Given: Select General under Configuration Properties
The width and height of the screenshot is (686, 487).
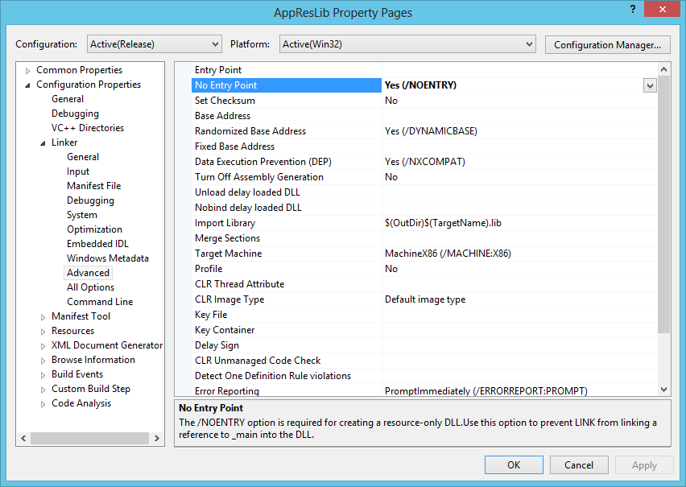Looking at the screenshot, I should [68, 99].
